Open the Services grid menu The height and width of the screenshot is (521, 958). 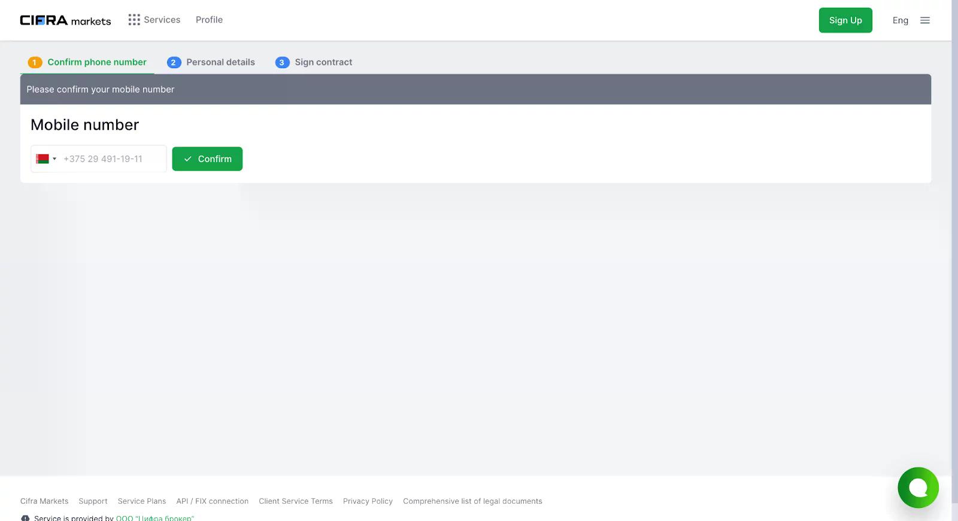pyautogui.click(x=154, y=20)
